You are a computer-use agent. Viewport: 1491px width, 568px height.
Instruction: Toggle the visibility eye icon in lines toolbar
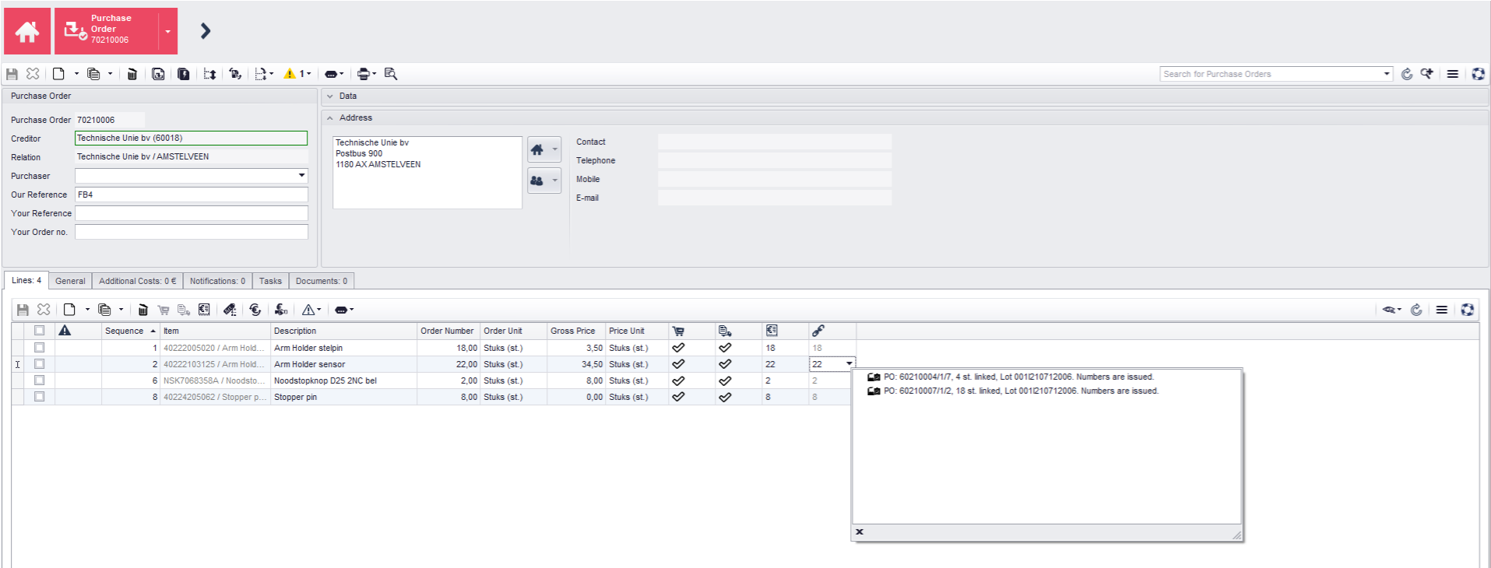coord(1391,310)
